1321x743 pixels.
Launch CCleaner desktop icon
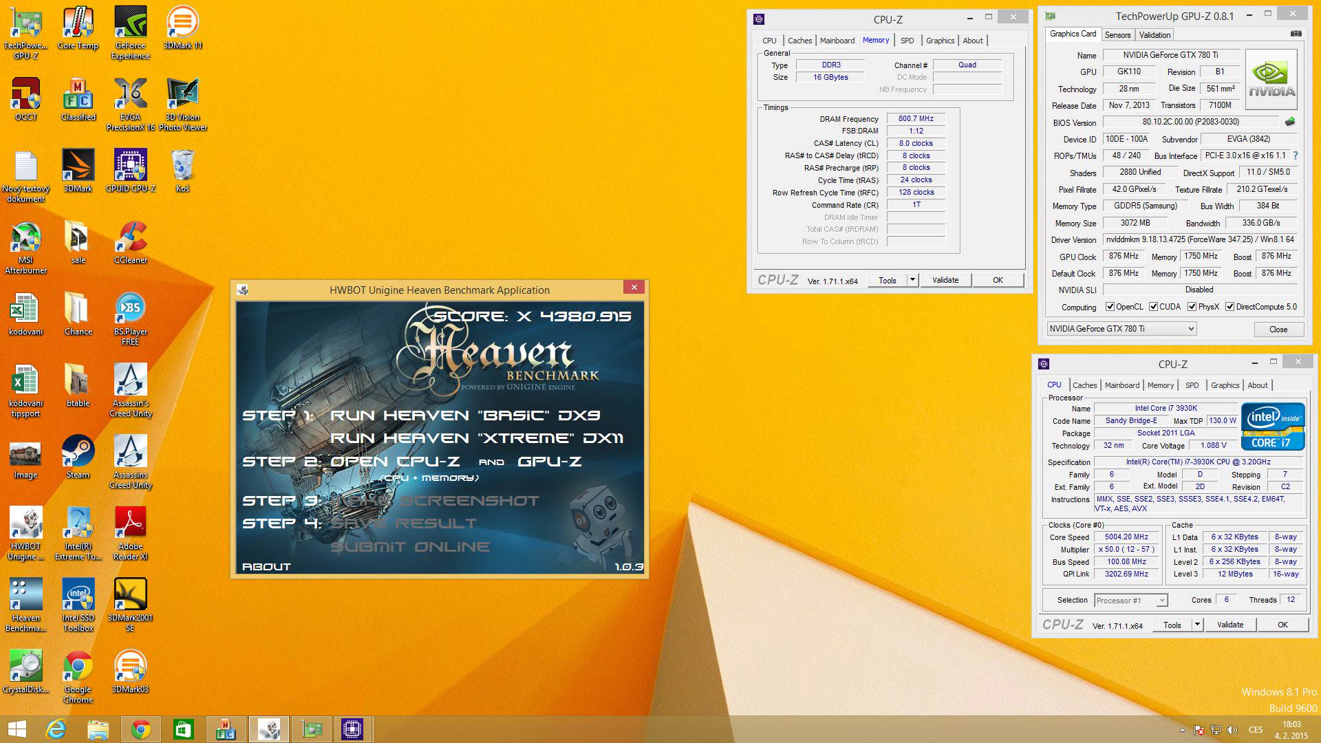coord(131,242)
